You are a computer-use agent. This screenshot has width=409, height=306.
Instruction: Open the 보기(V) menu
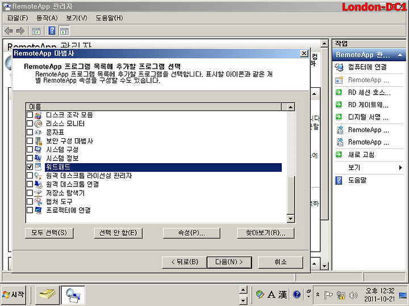pos(77,18)
